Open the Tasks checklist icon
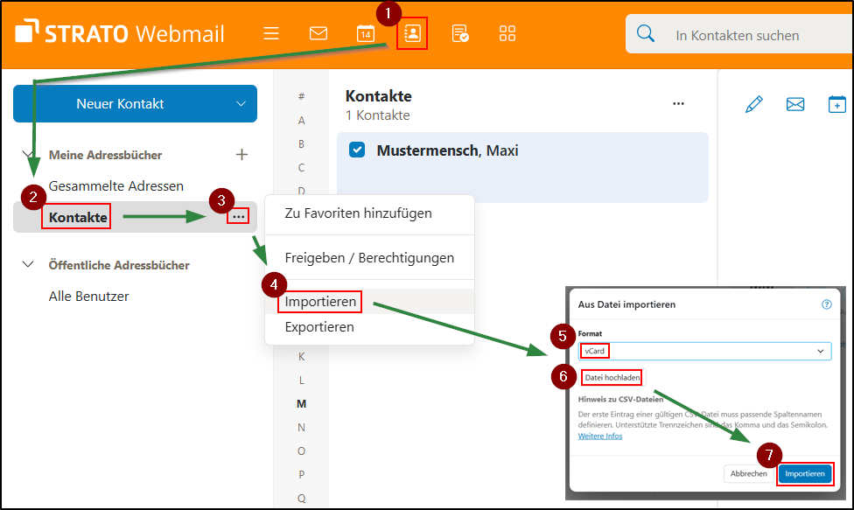 tap(460, 34)
